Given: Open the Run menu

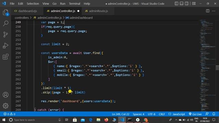Looking at the screenshot, I should tap(63, 4).
